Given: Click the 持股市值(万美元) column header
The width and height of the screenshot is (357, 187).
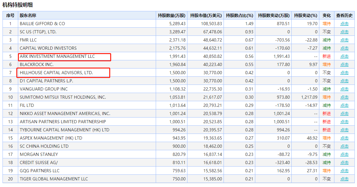Looking at the screenshot, I should tap(206, 15).
